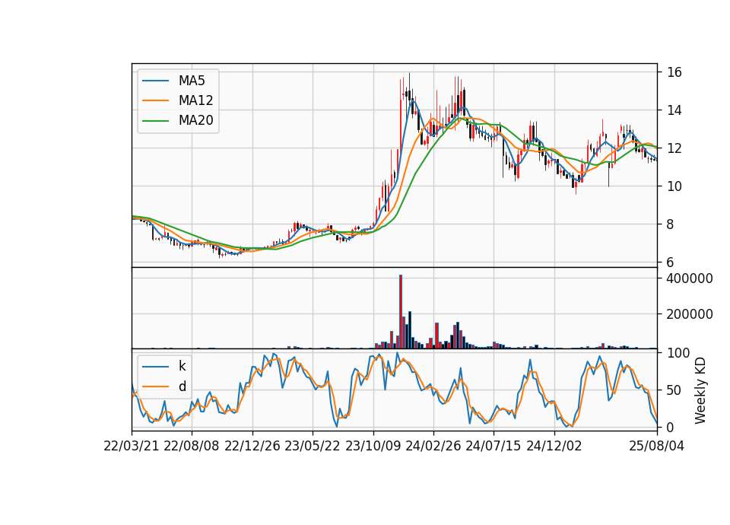Click the price axis value 12
The width and height of the screenshot is (730, 525).
674,148
